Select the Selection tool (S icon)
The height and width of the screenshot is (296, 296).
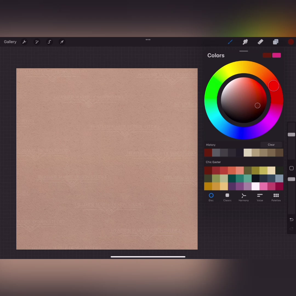click(x=49, y=42)
